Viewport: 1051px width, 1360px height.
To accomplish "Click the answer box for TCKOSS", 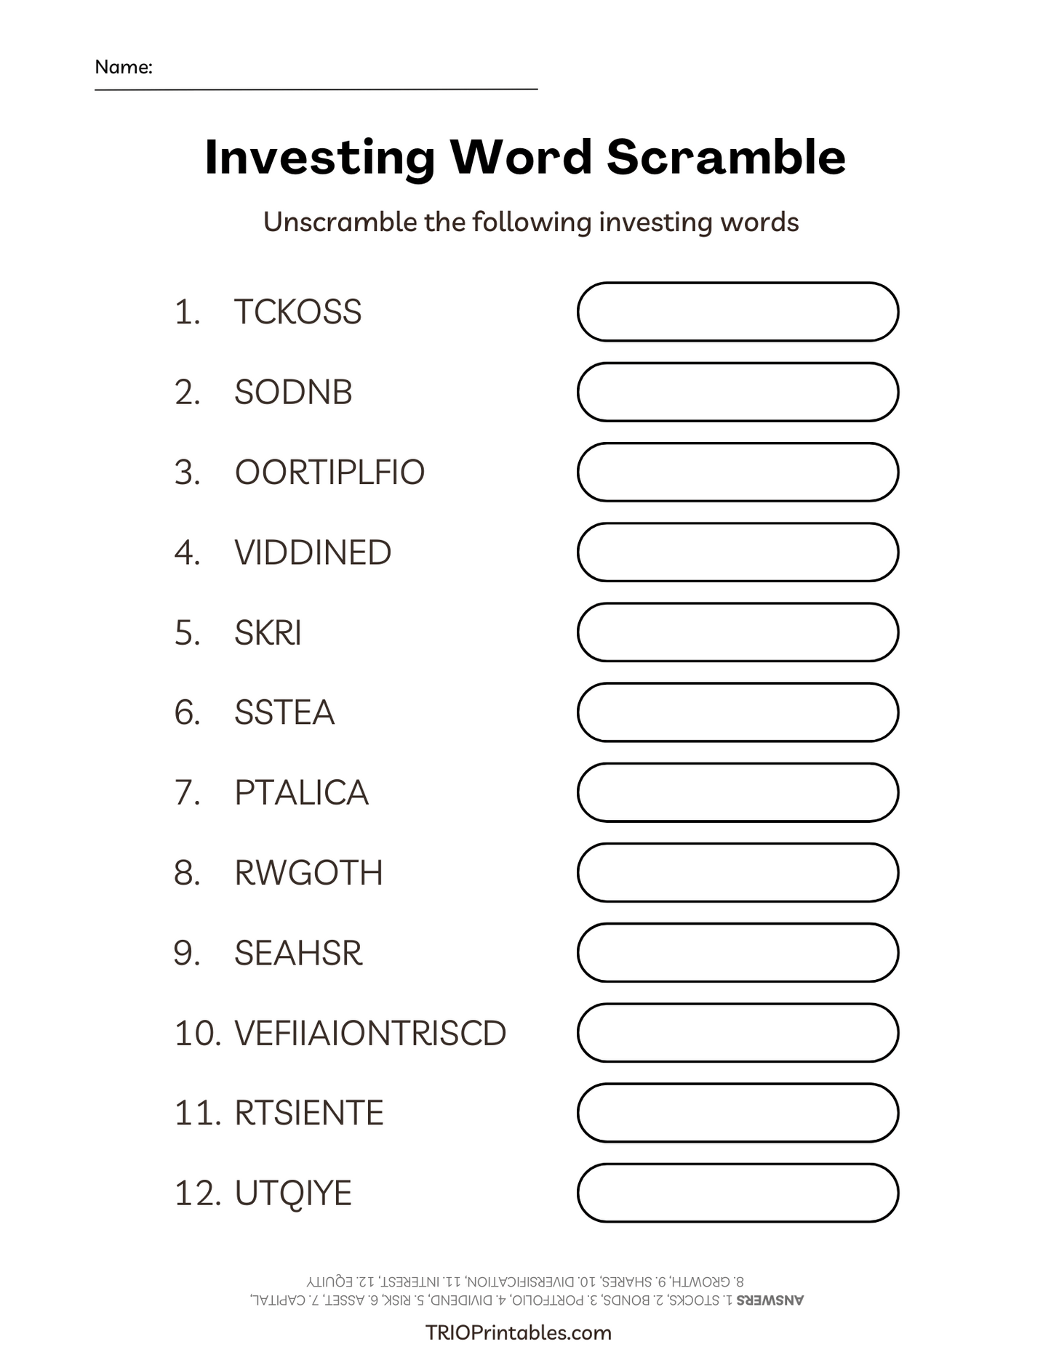I will [x=738, y=312].
